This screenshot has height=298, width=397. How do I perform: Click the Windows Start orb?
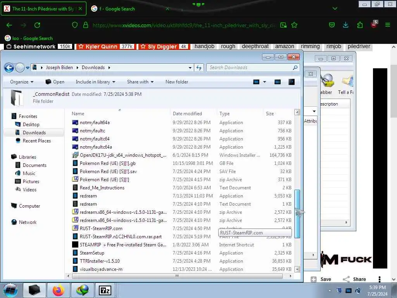click(10, 290)
